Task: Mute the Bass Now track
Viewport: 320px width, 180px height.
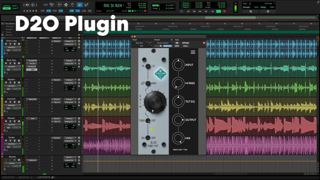Action: point(19,63)
